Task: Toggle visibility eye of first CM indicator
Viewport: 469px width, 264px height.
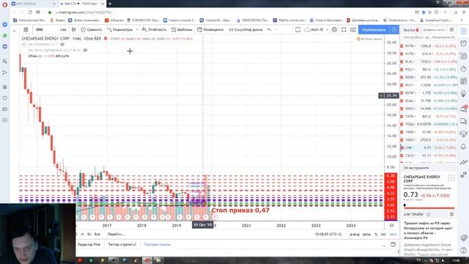Action: (62, 45)
